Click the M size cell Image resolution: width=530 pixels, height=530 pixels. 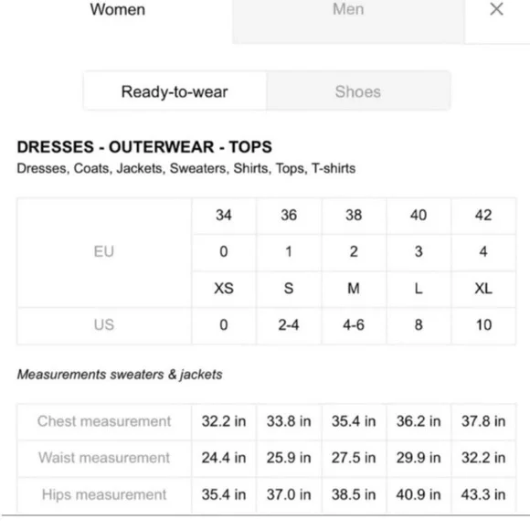pyautogui.click(x=354, y=289)
